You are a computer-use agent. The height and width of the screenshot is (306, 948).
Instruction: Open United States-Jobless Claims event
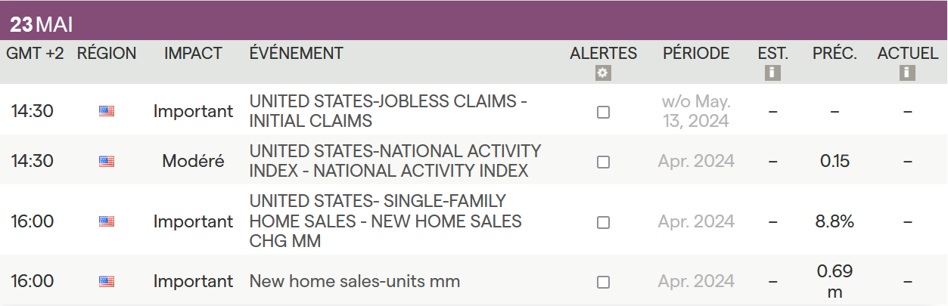pyautogui.click(x=387, y=111)
